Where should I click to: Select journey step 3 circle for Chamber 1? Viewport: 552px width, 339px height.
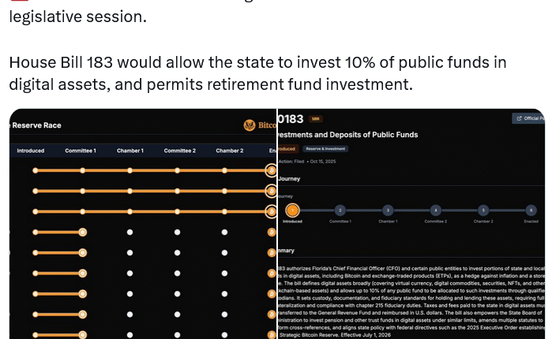388,210
